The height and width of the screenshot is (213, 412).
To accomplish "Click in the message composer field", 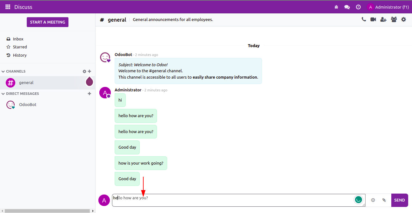I will (x=239, y=200).
